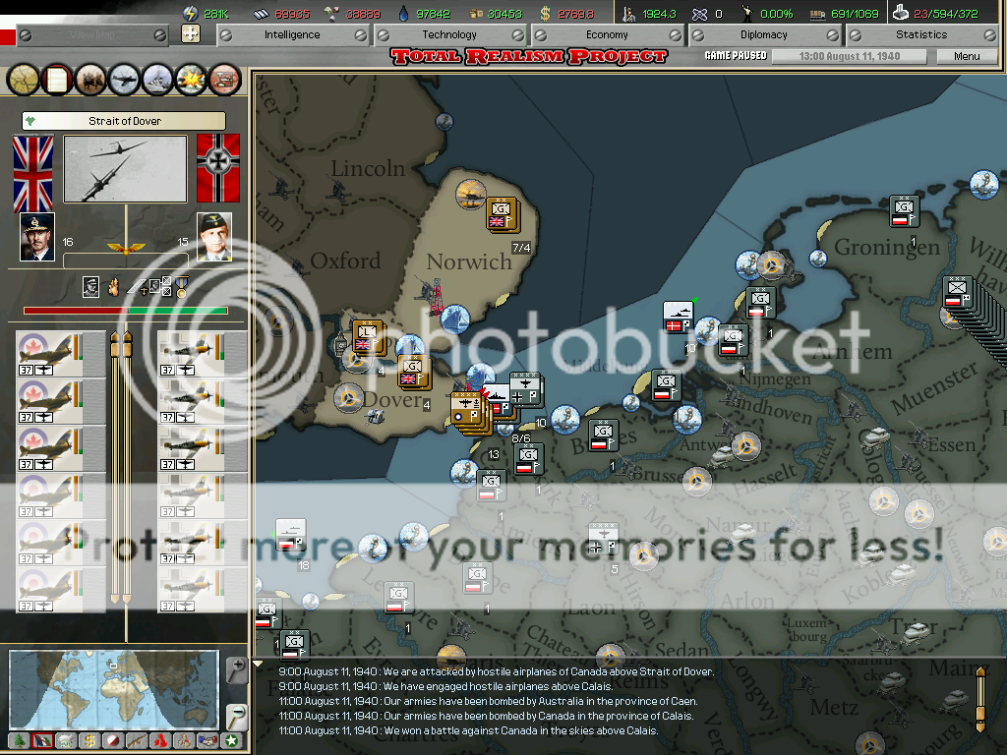Zoom in with the plus magnifier
Screen dimensions: 1007x755
pyautogui.click(x=236, y=670)
